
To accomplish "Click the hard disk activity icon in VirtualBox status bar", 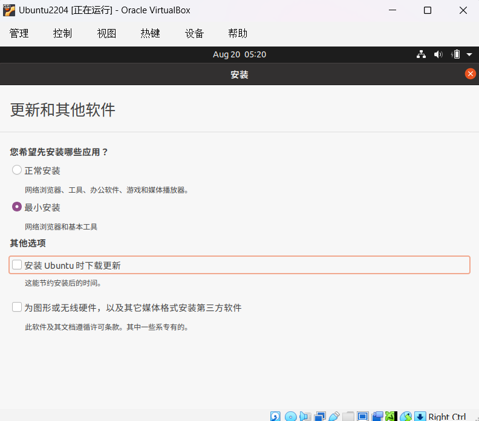I will click(x=275, y=416).
